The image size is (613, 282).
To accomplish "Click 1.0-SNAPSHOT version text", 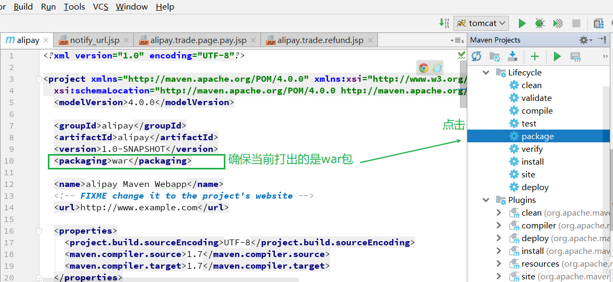I will (133, 149).
